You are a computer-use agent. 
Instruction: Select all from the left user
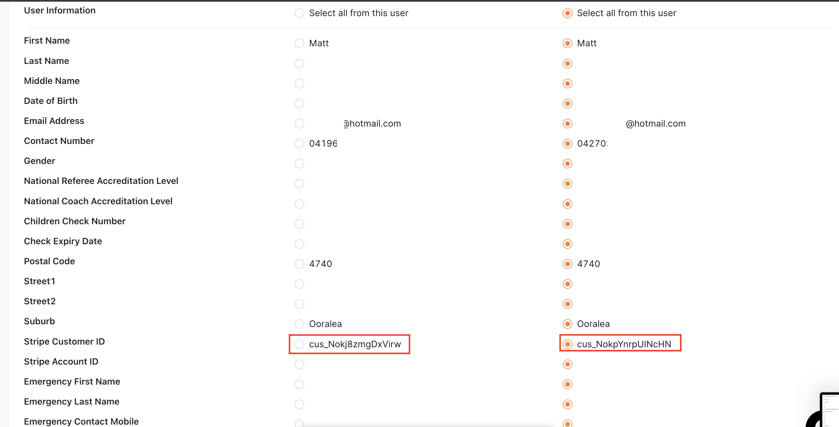pyautogui.click(x=299, y=13)
